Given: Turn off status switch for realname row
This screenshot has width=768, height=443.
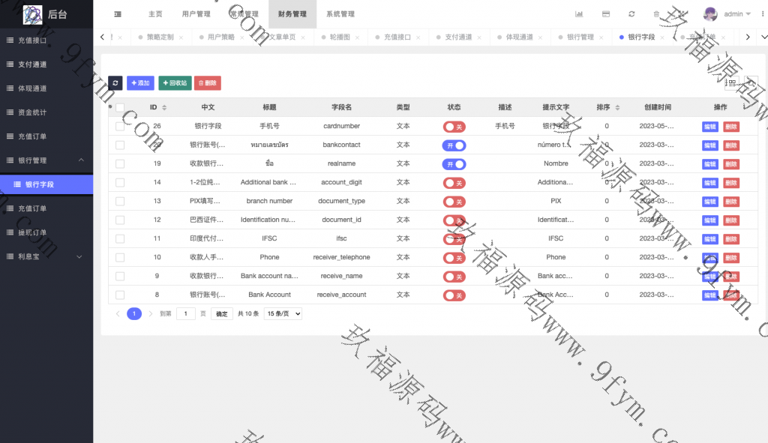Looking at the screenshot, I should [x=454, y=164].
